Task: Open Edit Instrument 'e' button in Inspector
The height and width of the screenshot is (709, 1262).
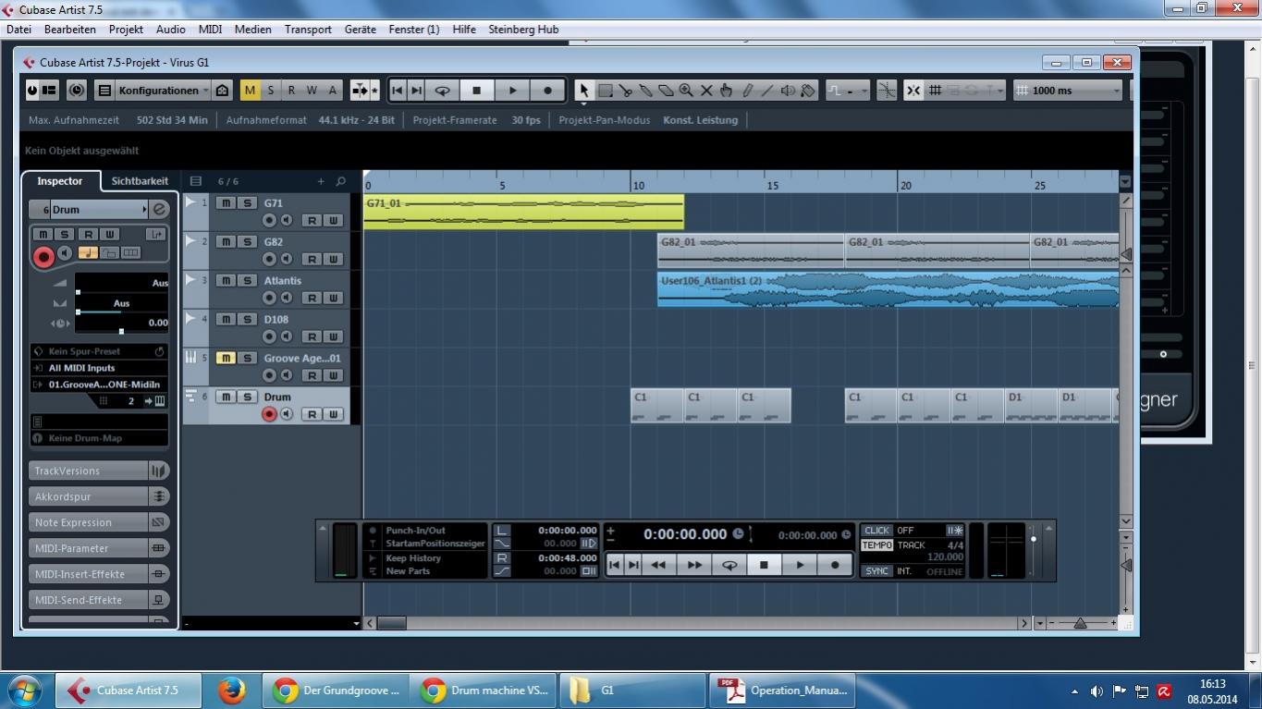Action: tap(160, 210)
